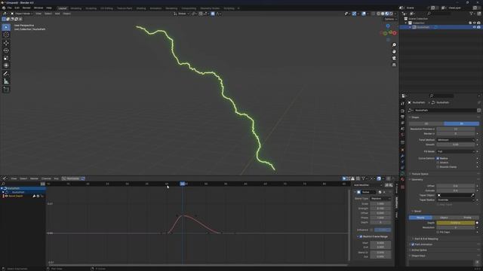This screenshot has width=483, height=271.
Task: Select the Cursor tool in viewport toolbar
Action: (x=6, y=35)
